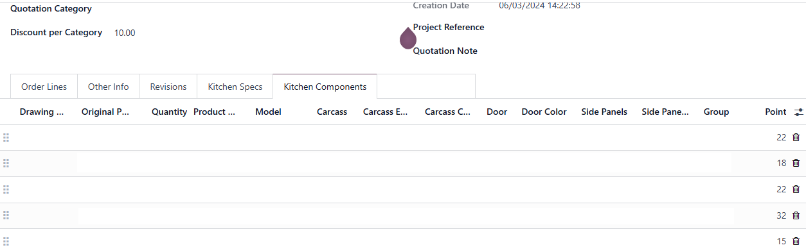Viewport: 806px width, 252px height.
Task: Sort by the Point column header
Action: pos(776,112)
